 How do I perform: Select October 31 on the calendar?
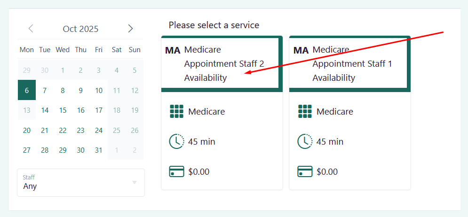tap(99, 150)
